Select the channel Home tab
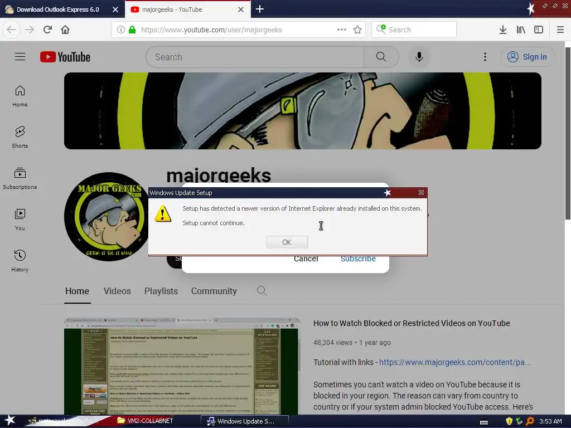 click(x=77, y=291)
